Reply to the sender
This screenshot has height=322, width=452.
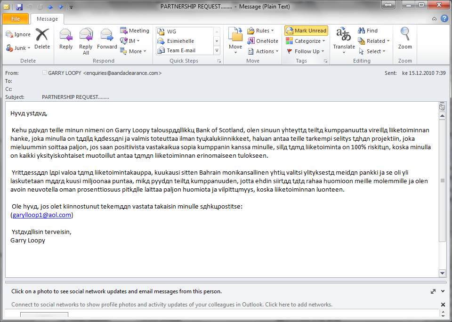(66, 39)
